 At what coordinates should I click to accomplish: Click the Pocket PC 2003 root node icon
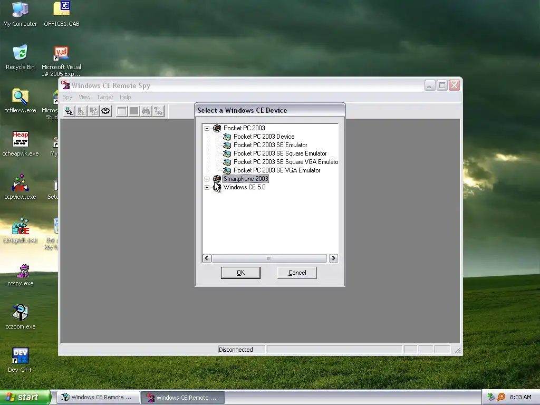[x=217, y=128]
